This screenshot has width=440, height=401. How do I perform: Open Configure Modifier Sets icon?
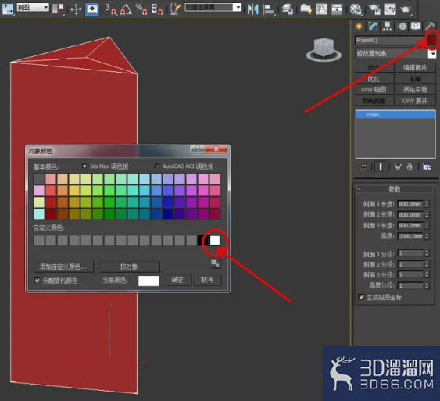tap(427, 167)
